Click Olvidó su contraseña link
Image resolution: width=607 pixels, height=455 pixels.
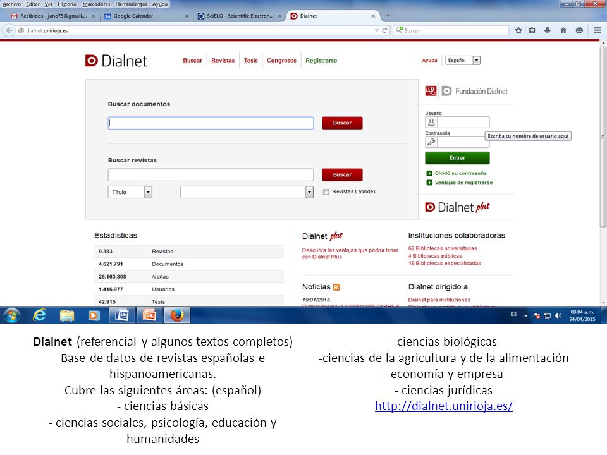461,173
